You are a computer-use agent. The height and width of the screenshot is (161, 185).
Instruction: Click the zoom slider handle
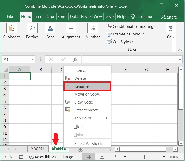coord(145,157)
